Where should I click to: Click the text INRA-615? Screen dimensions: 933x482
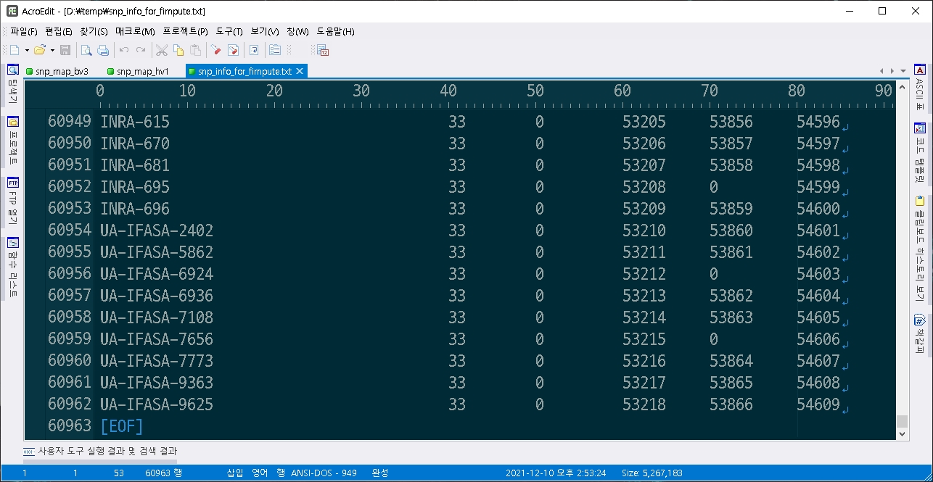coord(135,122)
